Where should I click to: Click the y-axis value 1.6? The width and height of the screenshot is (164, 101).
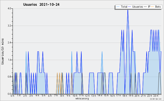[x=9, y=60]
